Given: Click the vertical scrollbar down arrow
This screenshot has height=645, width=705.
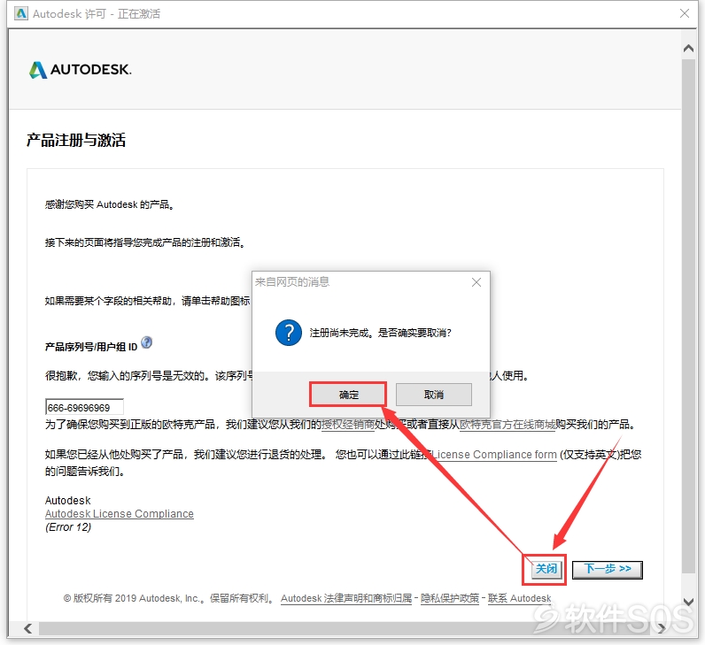Looking at the screenshot, I should pyautogui.click(x=688, y=602).
